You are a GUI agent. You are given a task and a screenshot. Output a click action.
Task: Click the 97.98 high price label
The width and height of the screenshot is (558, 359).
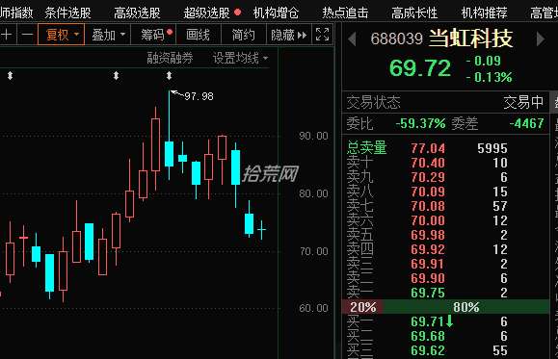(199, 96)
